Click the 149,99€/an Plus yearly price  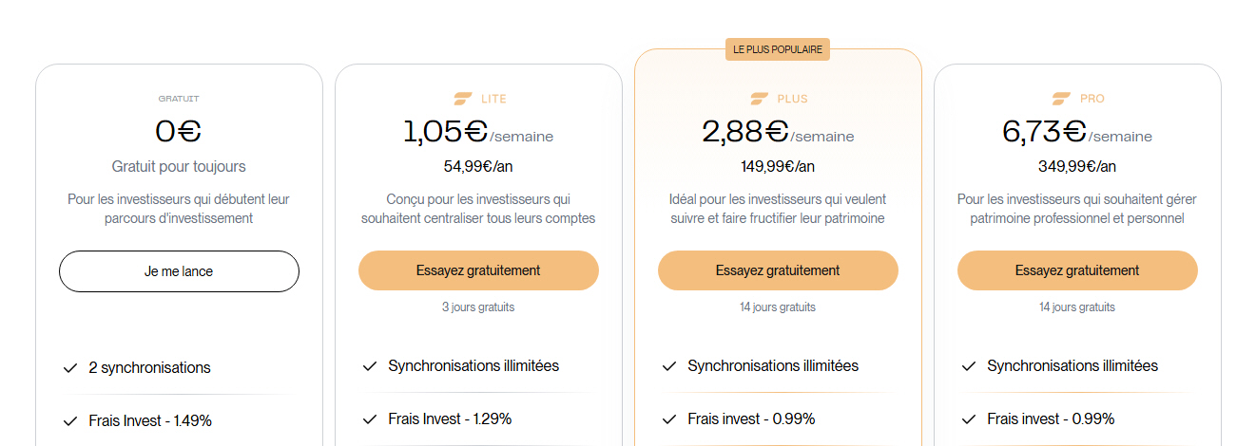[x=778, y=167]
